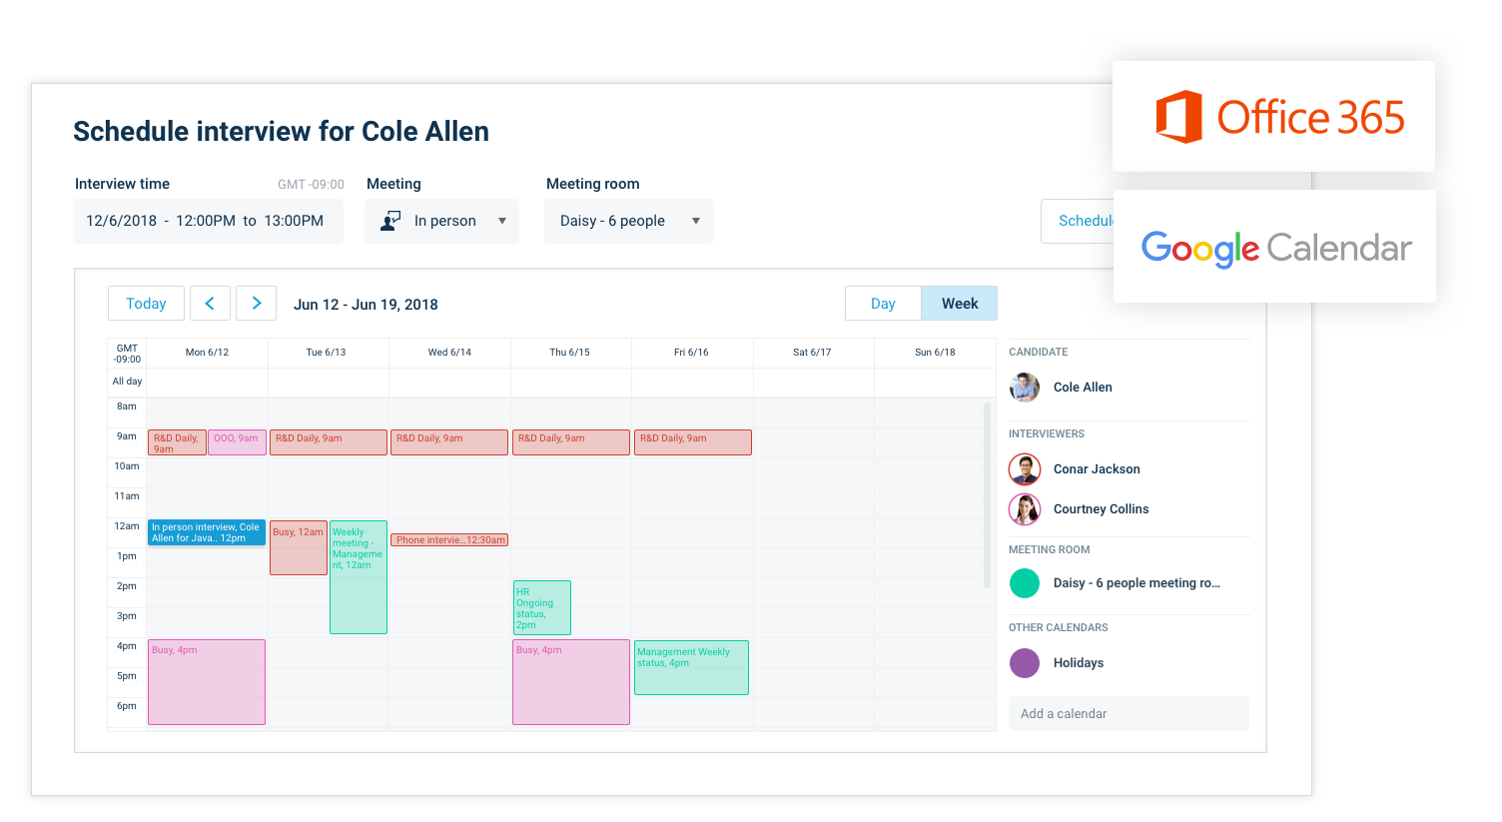Expand the Meeting room dropdown arrow
The height and width of the screenshot is (822, 1502).
(x=696, y=221)
